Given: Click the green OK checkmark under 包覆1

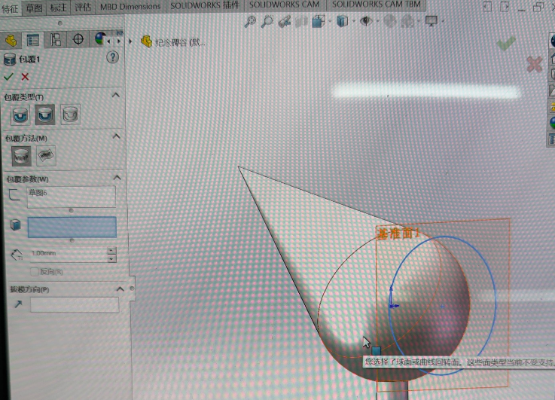Looking at the screenshot, I should pyautogui.click(x=8, y=77).
